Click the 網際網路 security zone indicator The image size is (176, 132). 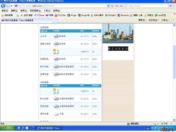coord(133,124)
